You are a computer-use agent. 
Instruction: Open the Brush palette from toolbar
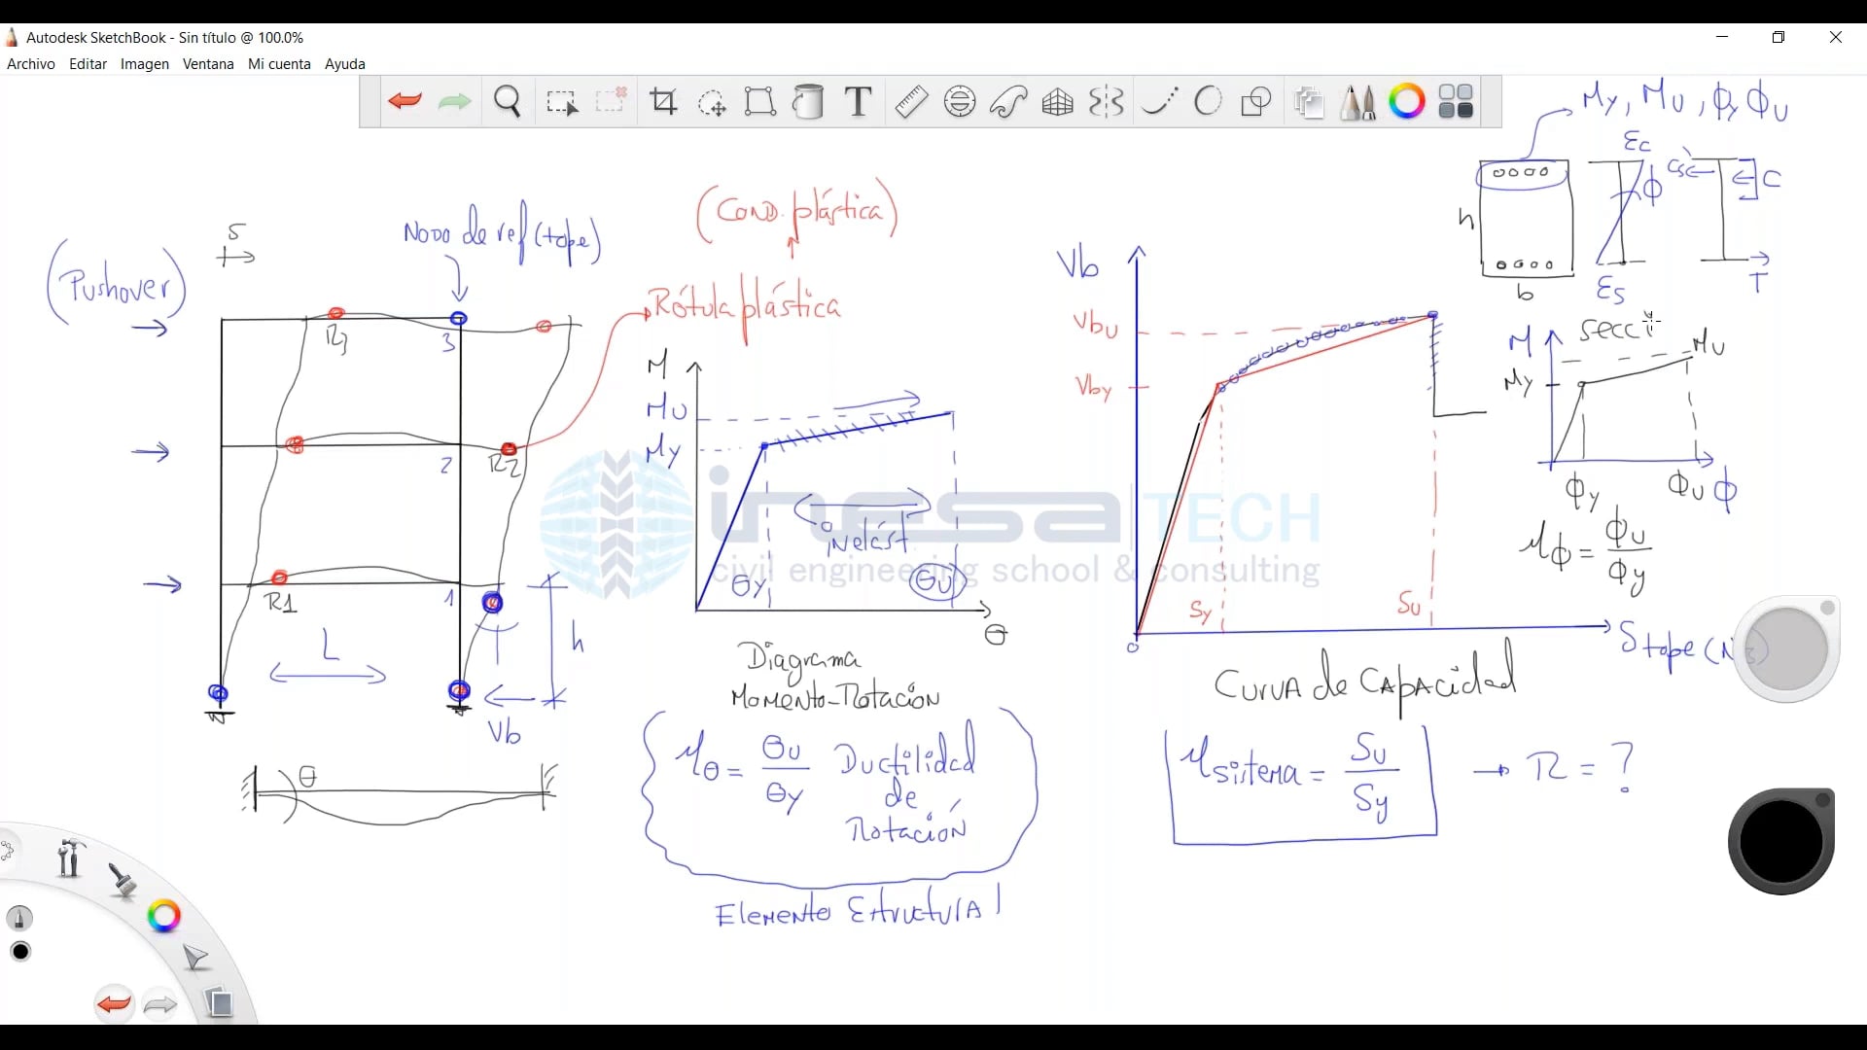pyautogui.click(x=1357, y=101)
